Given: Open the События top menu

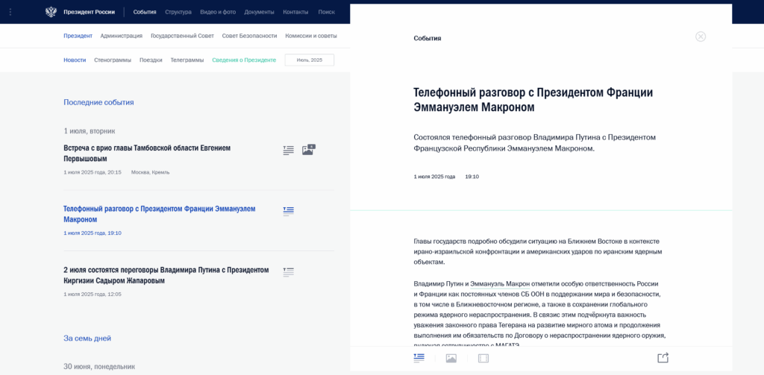Looking at the screenshot, I should click(145, 12).
